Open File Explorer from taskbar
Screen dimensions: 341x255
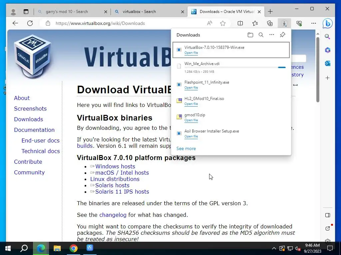click(x=57, y=248)
